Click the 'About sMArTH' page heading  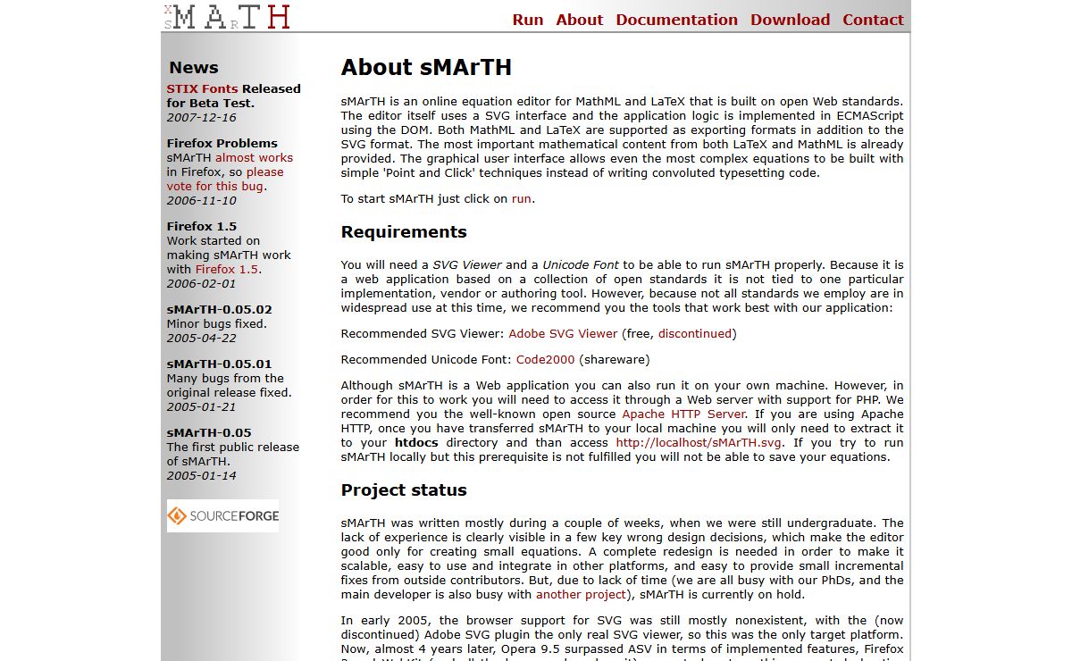point(426,68)
